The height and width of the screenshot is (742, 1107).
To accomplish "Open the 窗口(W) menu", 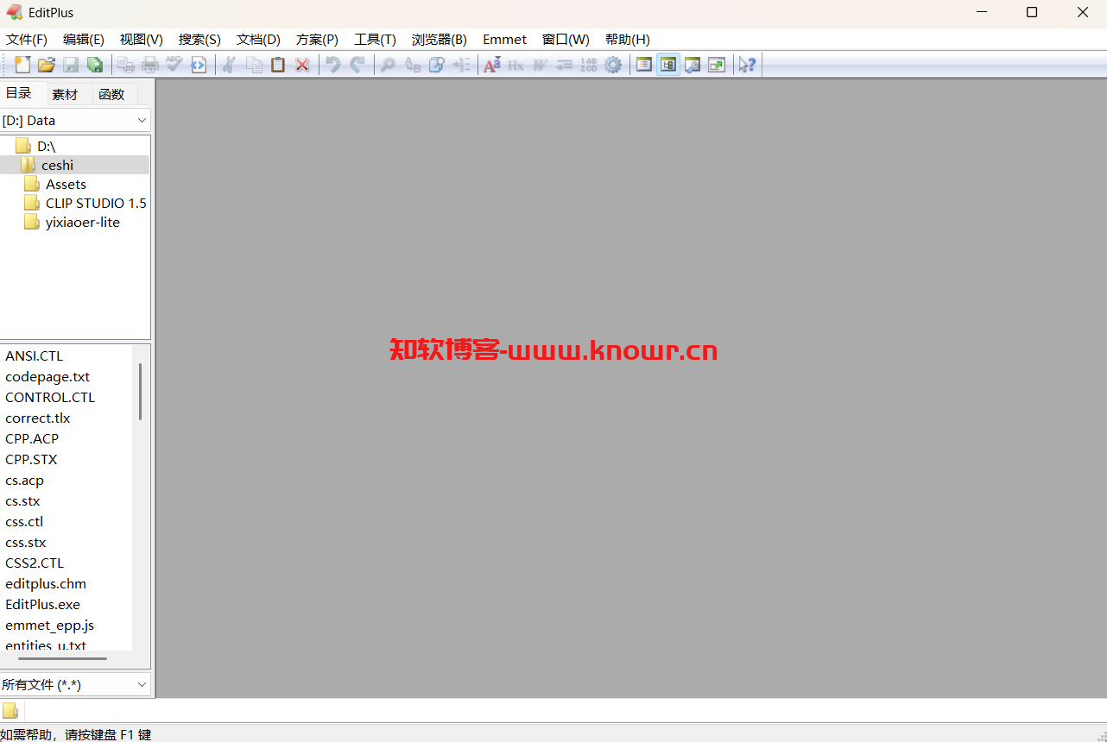I will pyautogui.click(x=566, y=40).
